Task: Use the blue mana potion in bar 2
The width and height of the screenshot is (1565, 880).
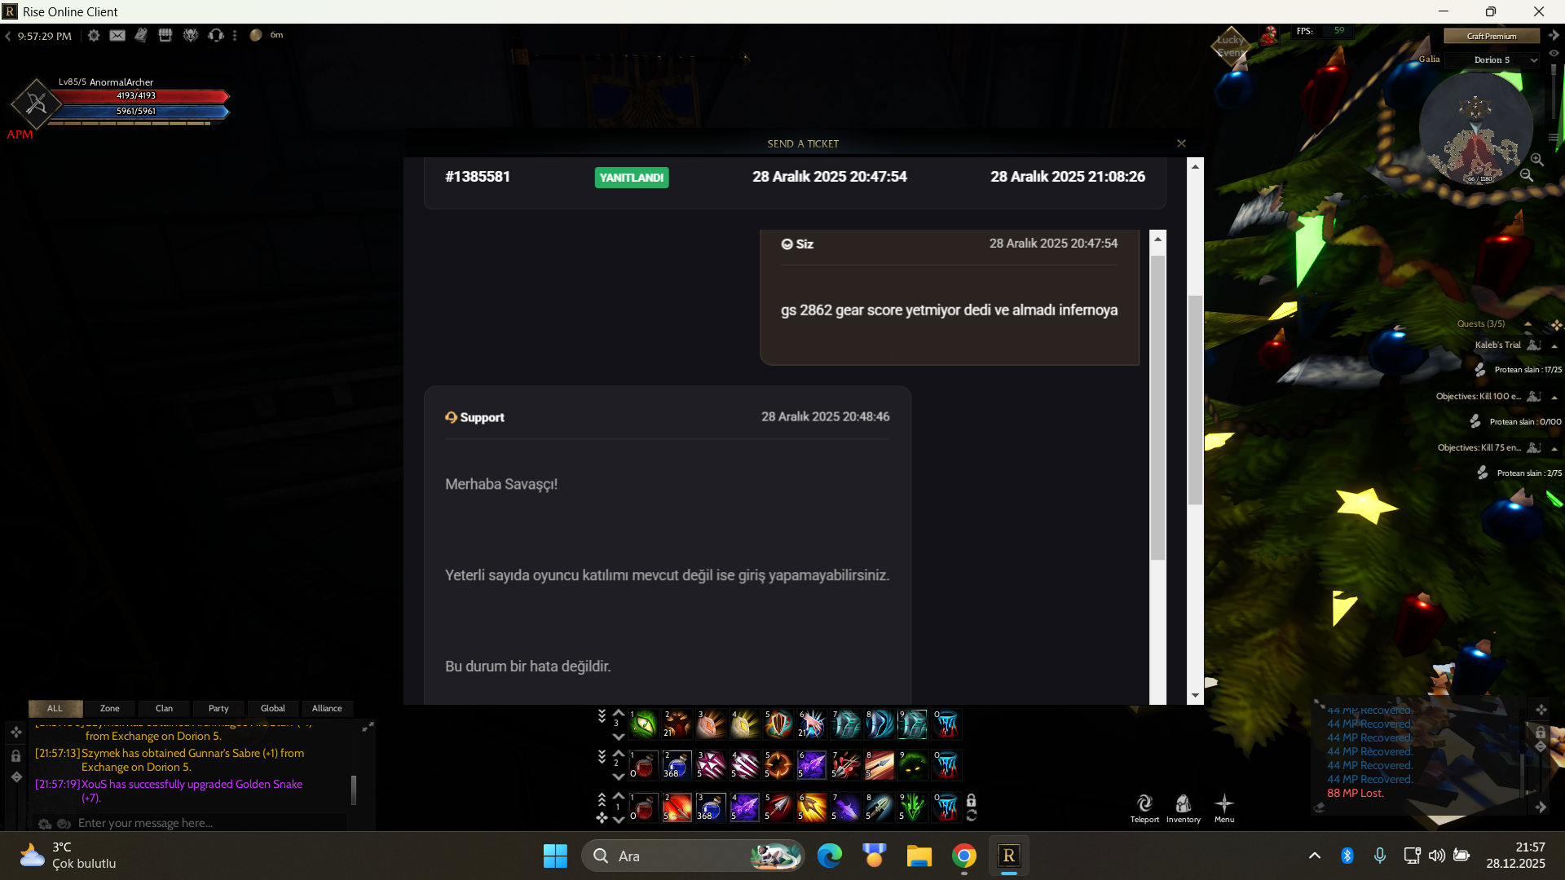Action: click(x=677, y=764)
